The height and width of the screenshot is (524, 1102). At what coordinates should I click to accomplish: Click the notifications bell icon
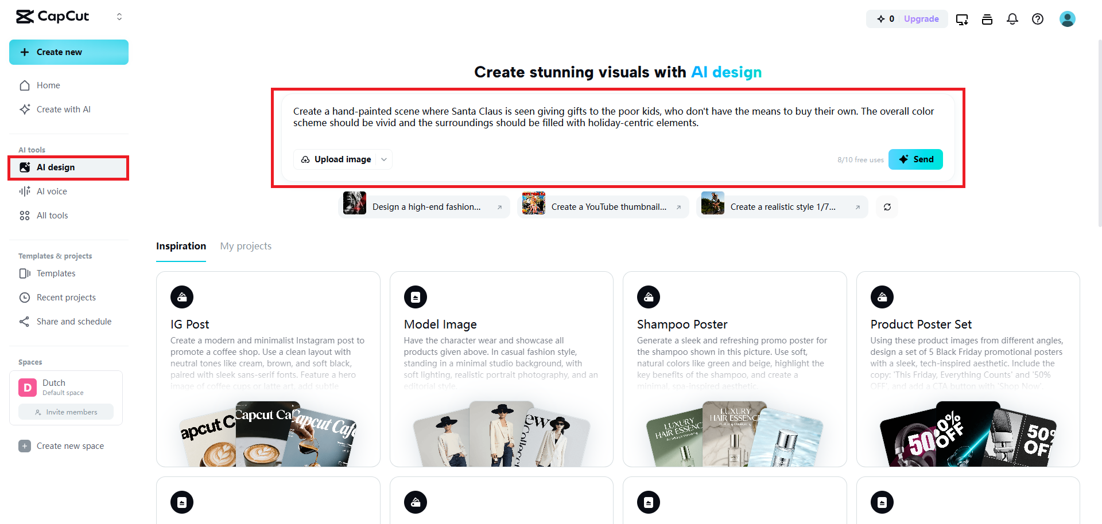[1012, 19]
